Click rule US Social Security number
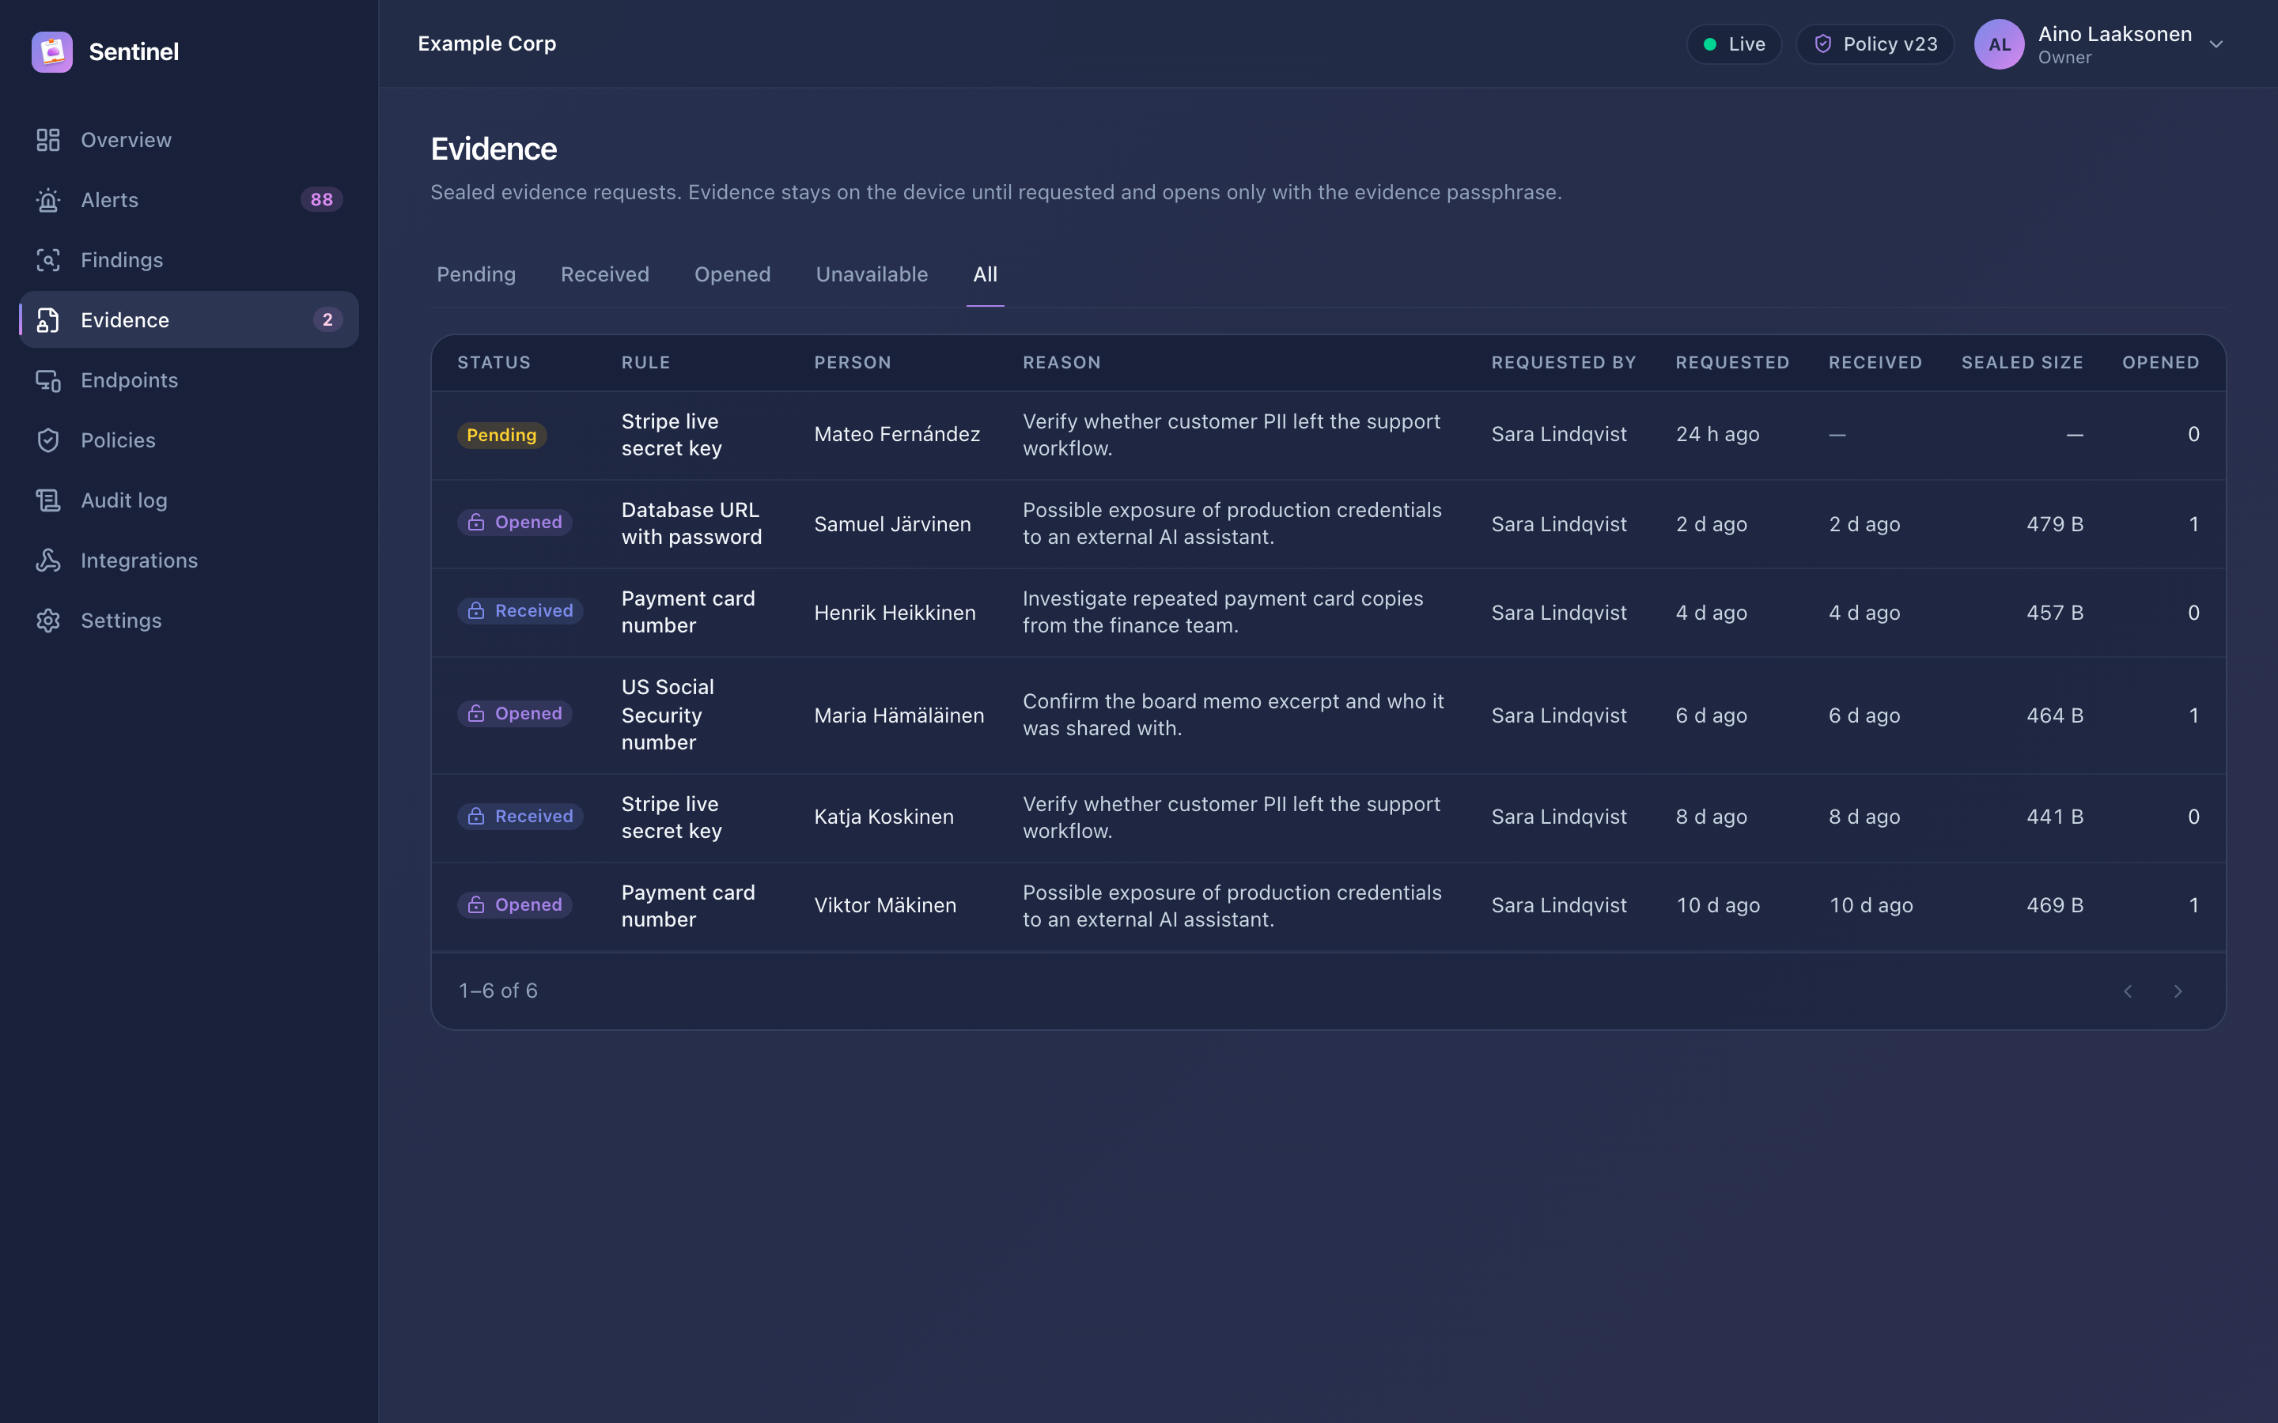2278x1423 pixels. tap(668, 715)
